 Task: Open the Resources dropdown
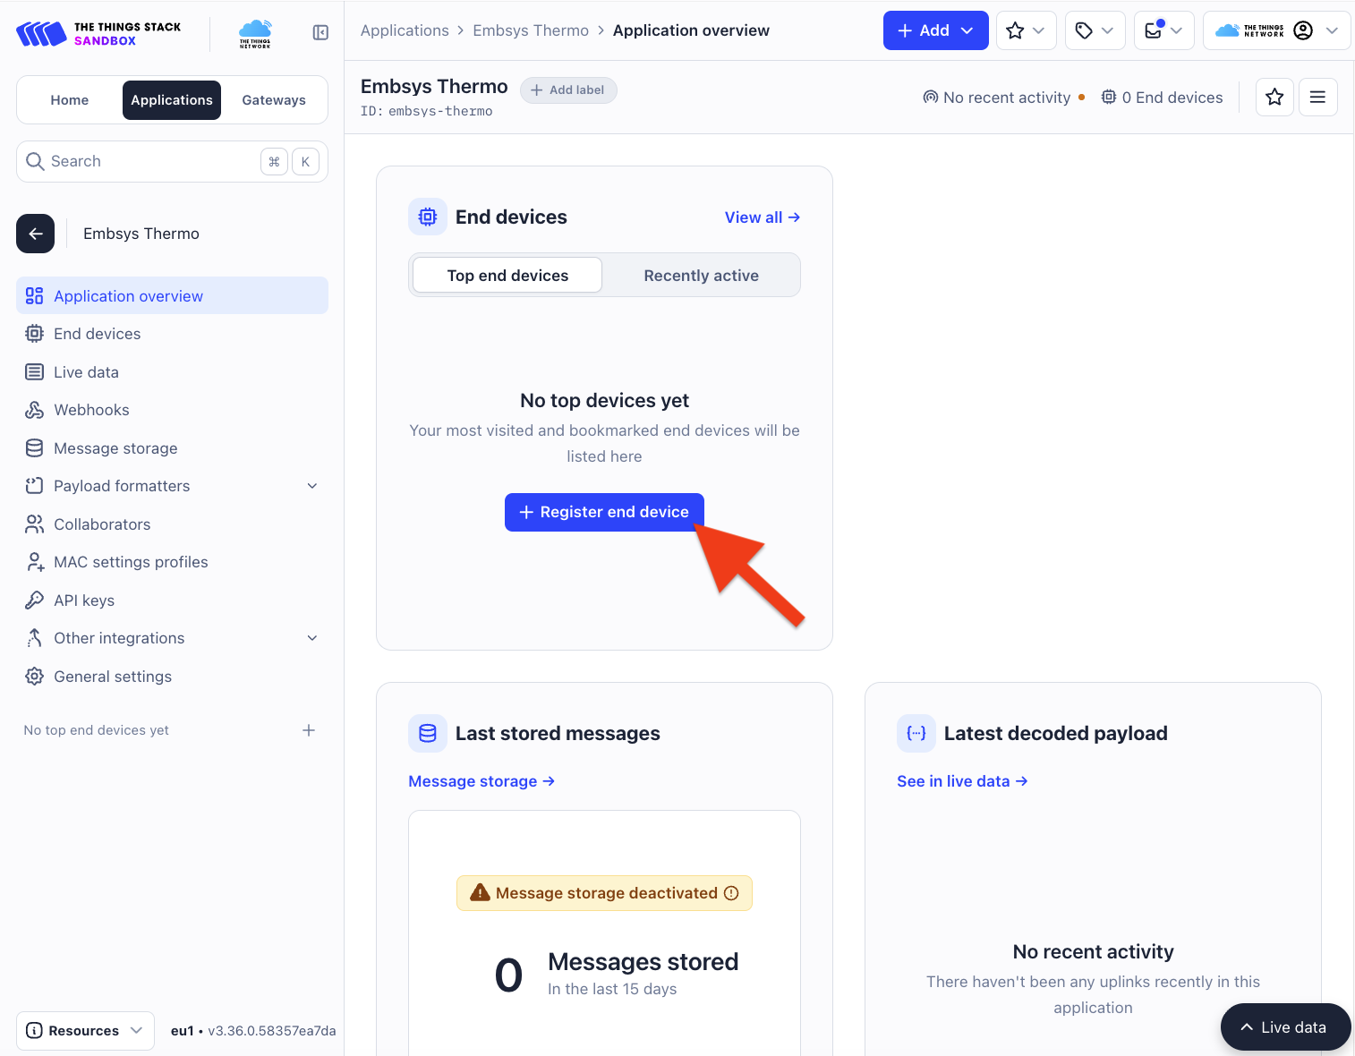(85, 1031)
